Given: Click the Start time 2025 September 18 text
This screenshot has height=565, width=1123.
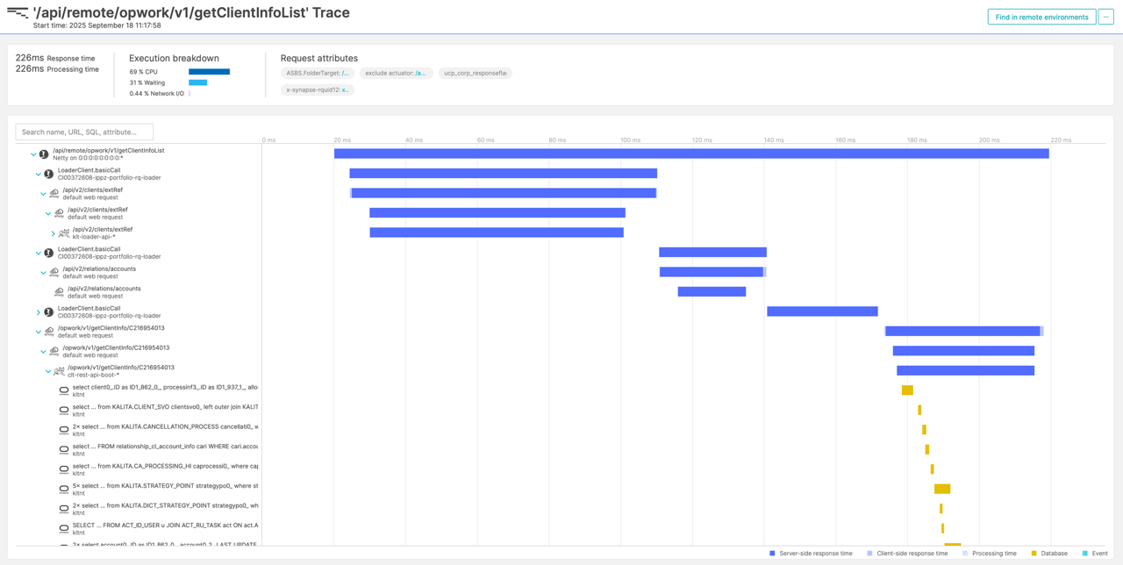Looking at the screenshot, I should (x=97, y=25).
